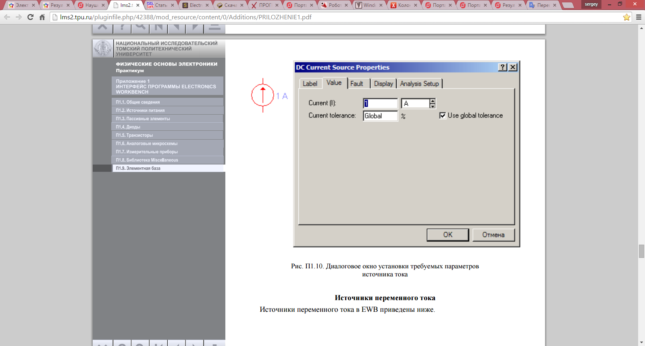This screenshot has height=346, width=645.
Task: Click the sergey profile button
Action: click(591, 4)
